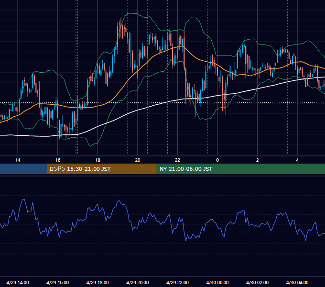Click the 2 hour label on price chart axis
325x287 pixels.
[258, 160]
